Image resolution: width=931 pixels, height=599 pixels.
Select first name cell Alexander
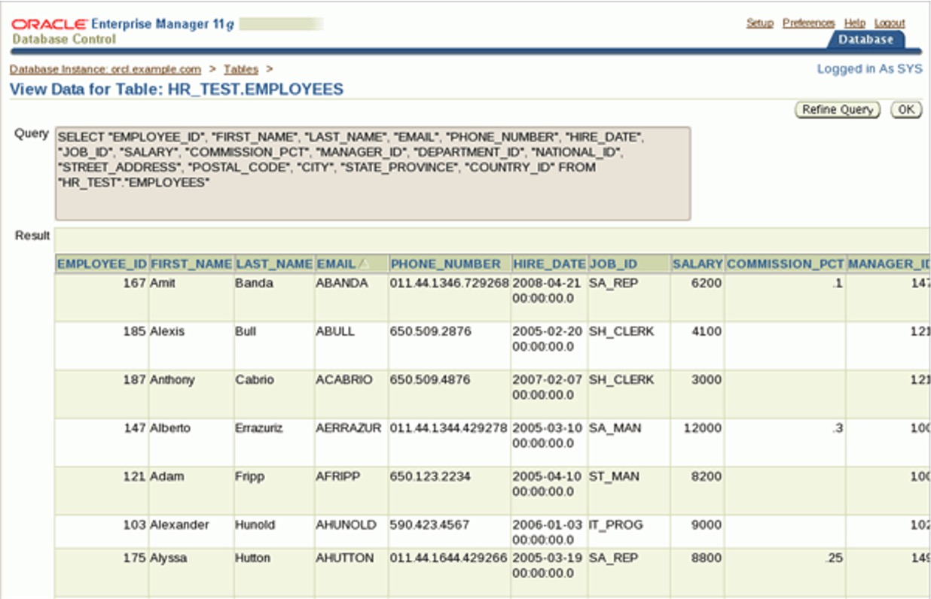click(179, 525)
